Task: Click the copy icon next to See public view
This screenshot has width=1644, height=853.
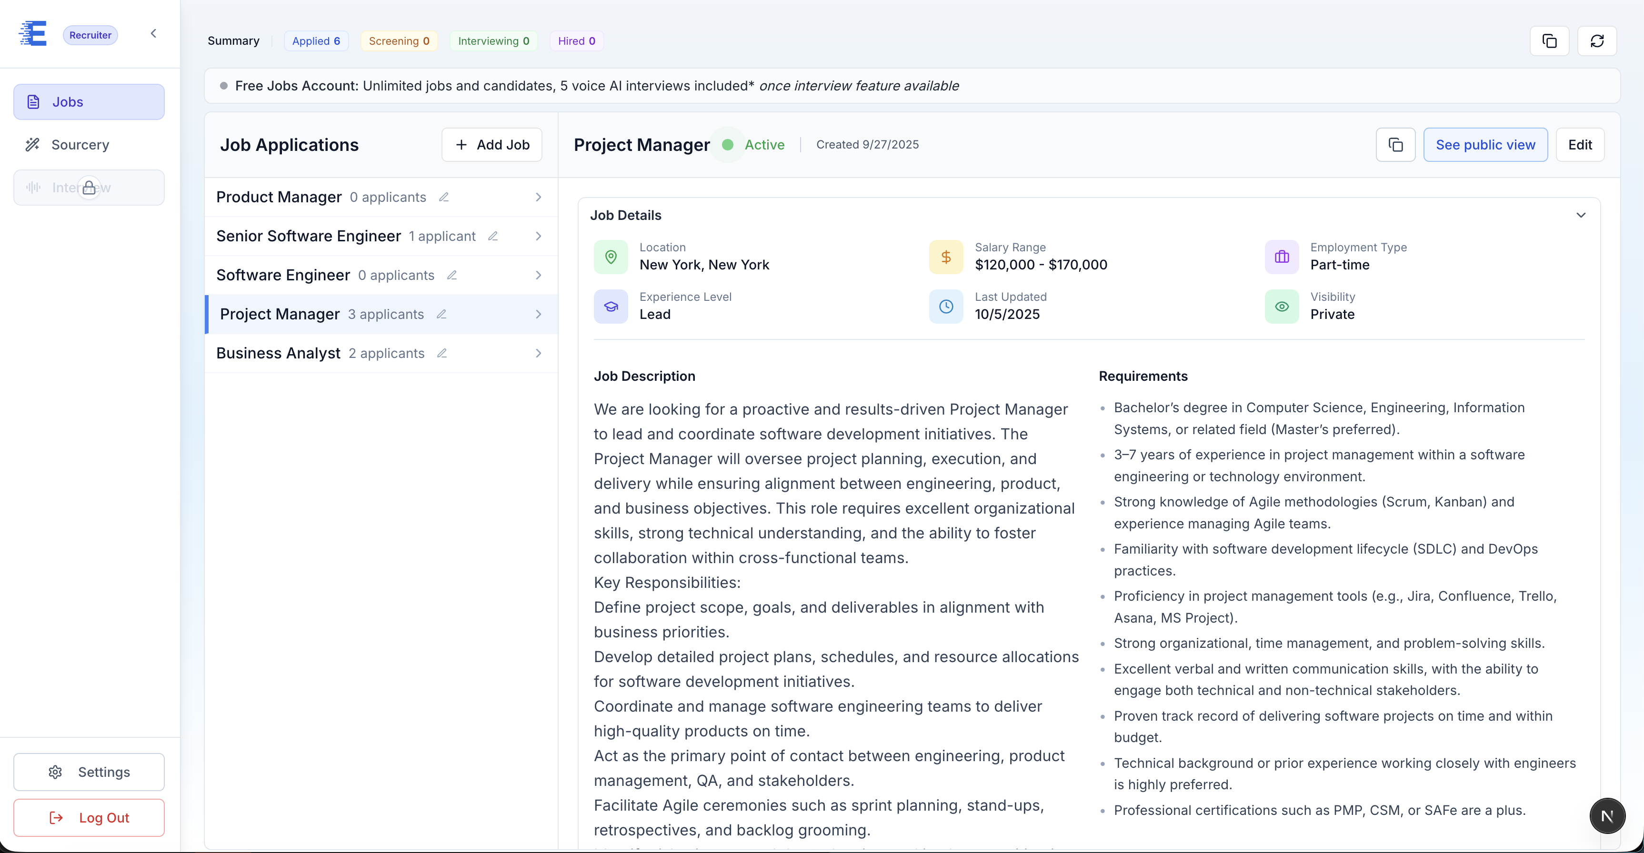Action: 1395,145
